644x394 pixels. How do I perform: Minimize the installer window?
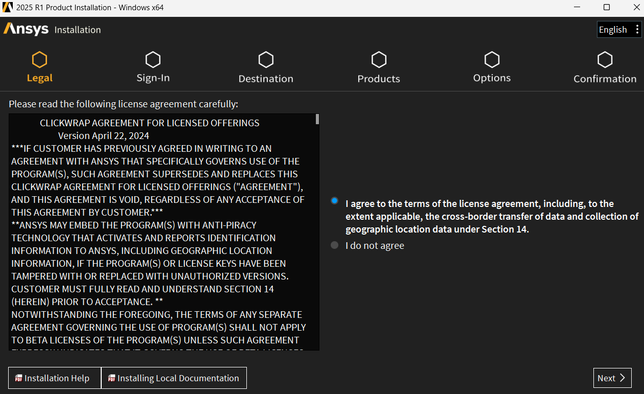click(577, 8)
